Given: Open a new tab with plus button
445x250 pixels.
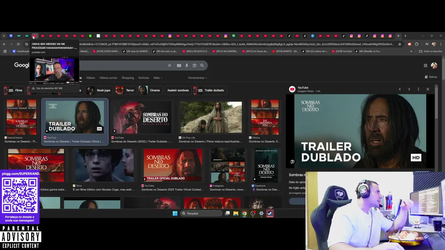Looking at the screenshot, I should pos(405,36).
